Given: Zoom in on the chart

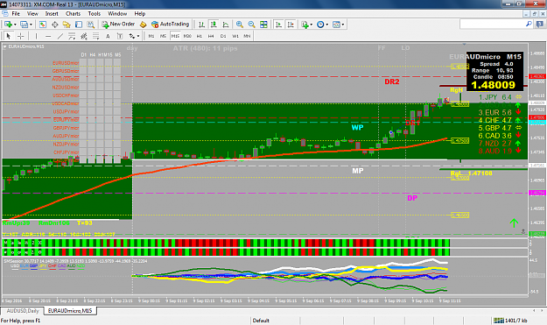Looking at the screenshot, I should [x=239, y=25].
